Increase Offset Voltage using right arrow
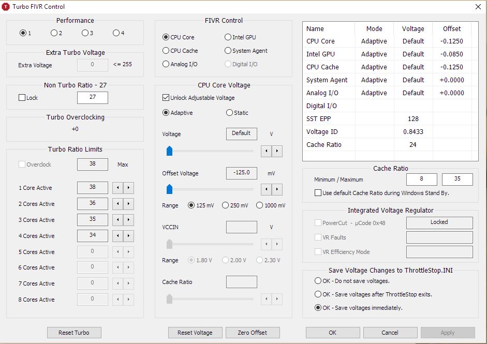This screenshot has height=344, width=487. (x=277, y=189)
